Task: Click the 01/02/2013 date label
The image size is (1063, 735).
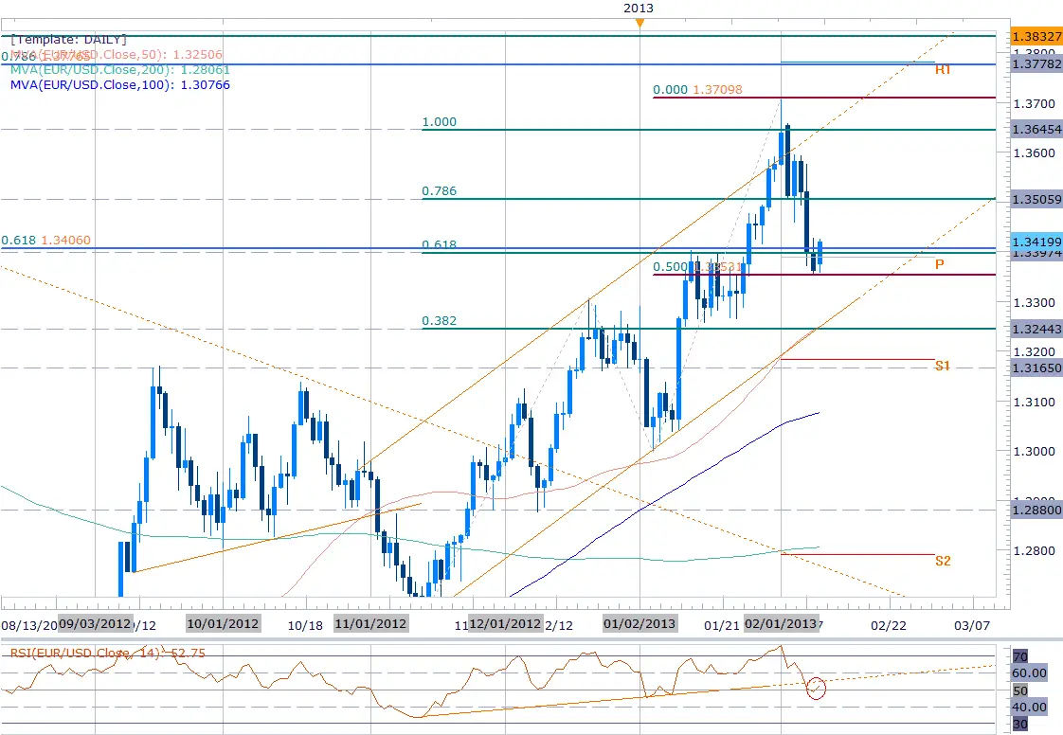Action: (640, 623)
